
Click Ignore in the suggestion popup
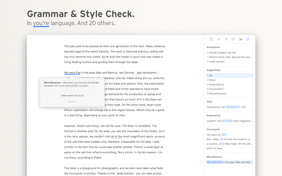click(72, 102)
